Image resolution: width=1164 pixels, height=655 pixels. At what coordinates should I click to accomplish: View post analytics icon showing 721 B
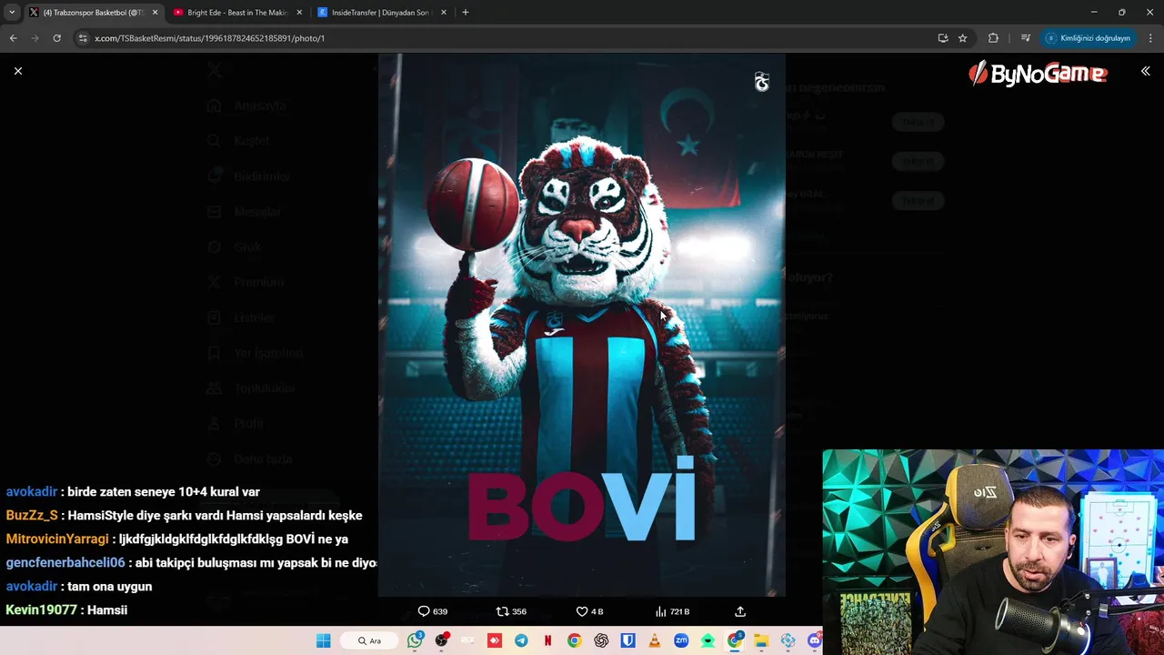pyautogui.click(x=672, y=611)
